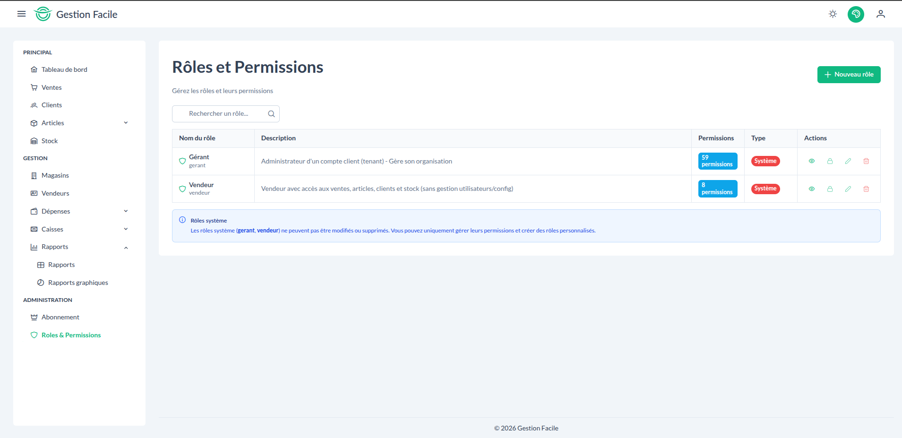902x438 pixels.
Task: Click the Roles & Permissions shield icon
Action: (x=34, y=335)
